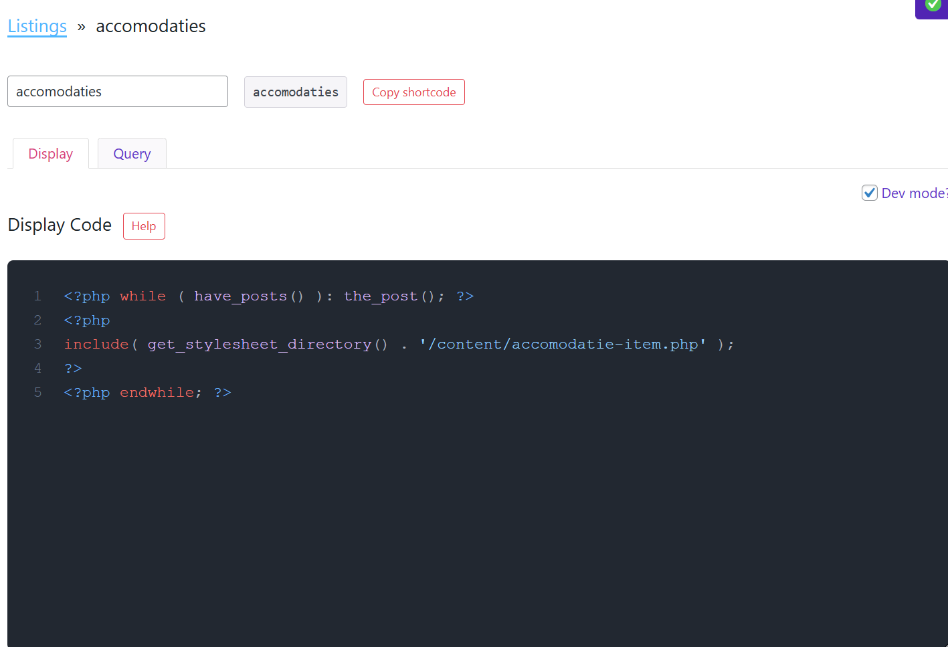Viewport: 948px width, 647px height.
Task: Toggle the Dev mode checkbox
Action: (x=869, y=193)
